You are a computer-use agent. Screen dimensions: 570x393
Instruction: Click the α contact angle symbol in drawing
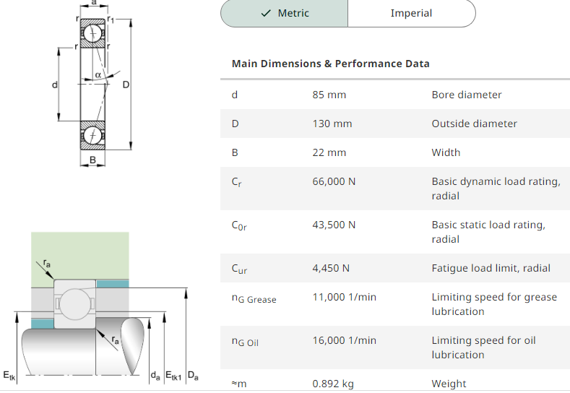click(x=98, y=74)
